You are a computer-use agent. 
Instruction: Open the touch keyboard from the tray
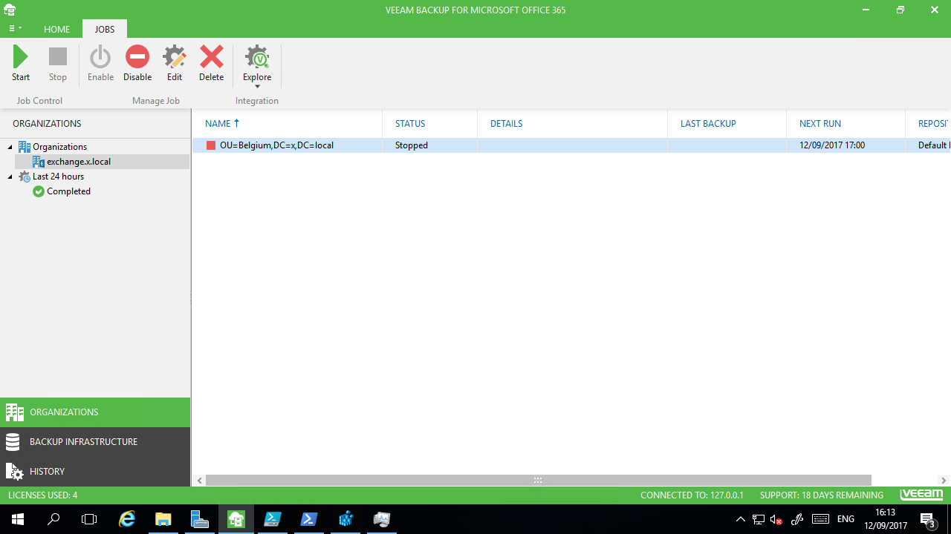point(820,519)
